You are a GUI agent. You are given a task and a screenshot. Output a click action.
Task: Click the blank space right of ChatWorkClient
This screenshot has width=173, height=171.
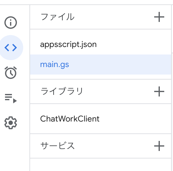pyautogui.click(x=135, y=119)
